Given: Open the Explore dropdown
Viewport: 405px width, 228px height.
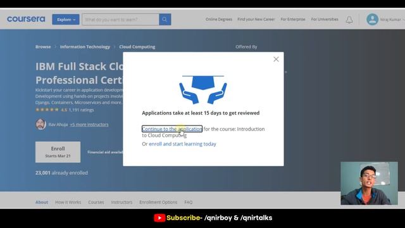Looking at the screenshot, I should click(x=66, y=20).
